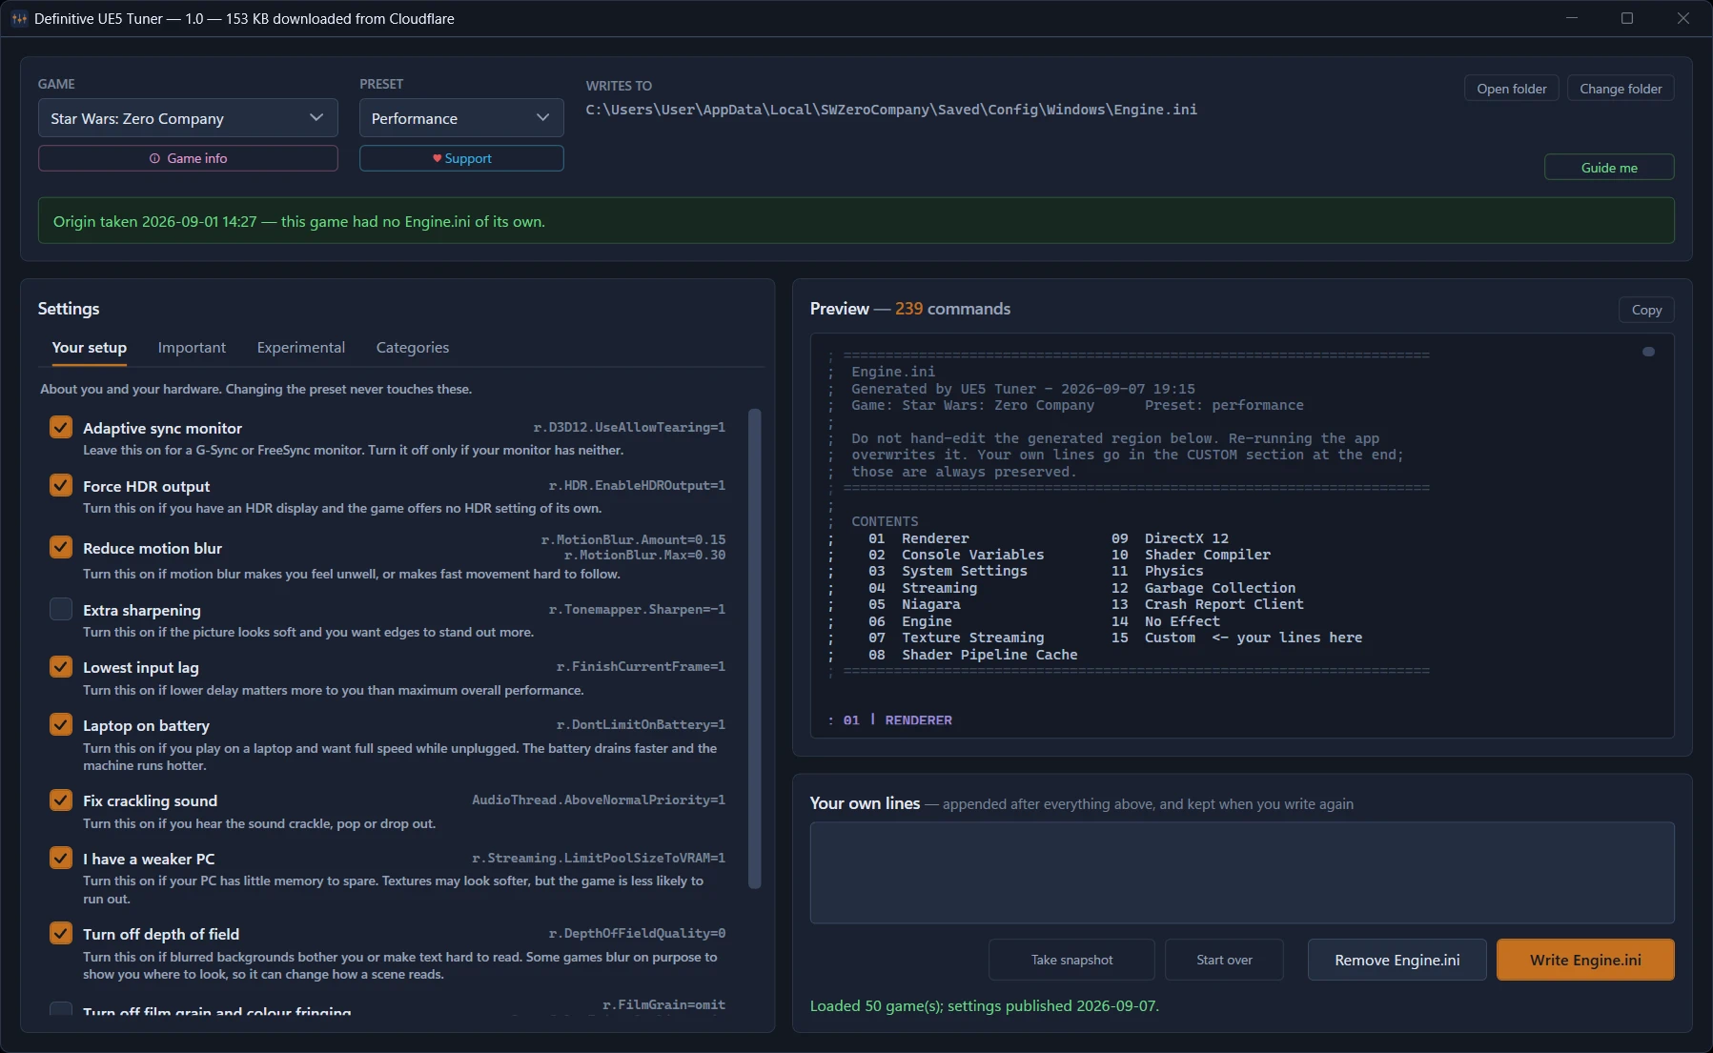This screenshot has height=1053, width=1713.
Task: Click the Shader Pipeline Cache contents entry
Action: 989,655
